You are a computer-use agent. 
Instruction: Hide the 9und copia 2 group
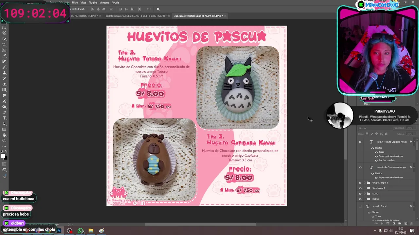360,188
